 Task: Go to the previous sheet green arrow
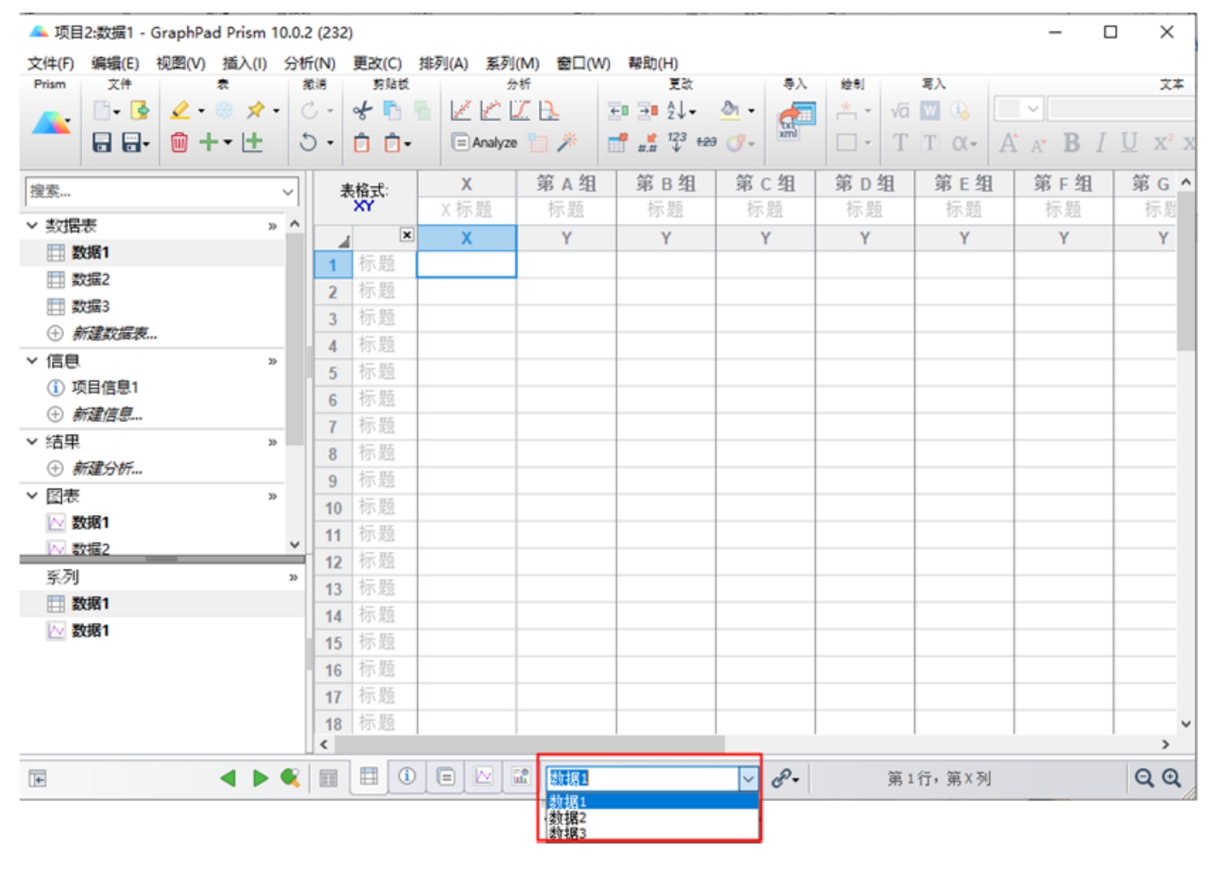point(227,778)
